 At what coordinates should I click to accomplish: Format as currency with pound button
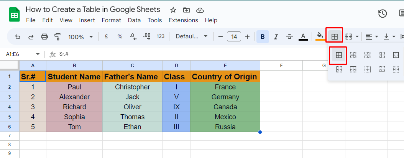tap(107, 36)
